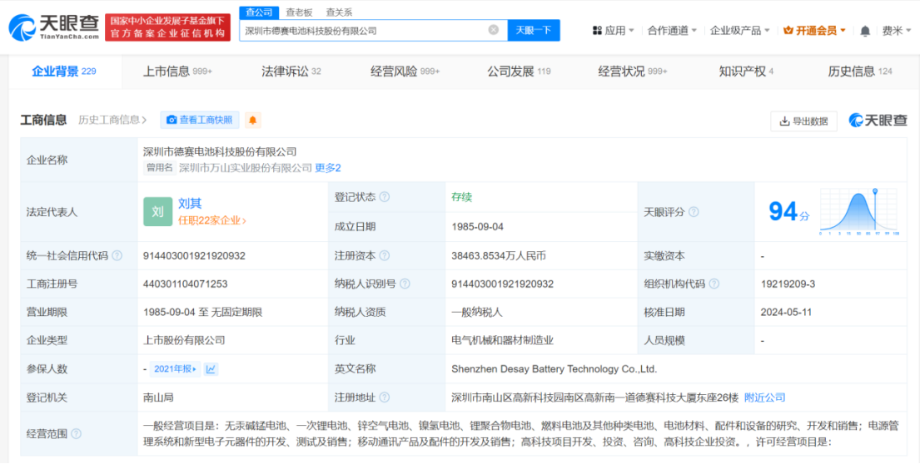The width and height of the screenshot is (920, 464).
Task: Click the 天眼一下 search button
Action: [534, 30]
